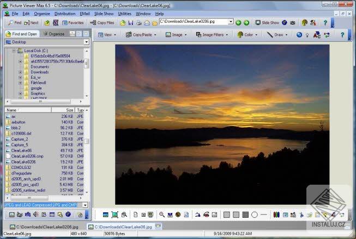The width and height of the screenshot is (356, 239).
Task: Click the scissors cut icon in bottom toolbar
Action: pyautogui.click(x=301, y=215)
